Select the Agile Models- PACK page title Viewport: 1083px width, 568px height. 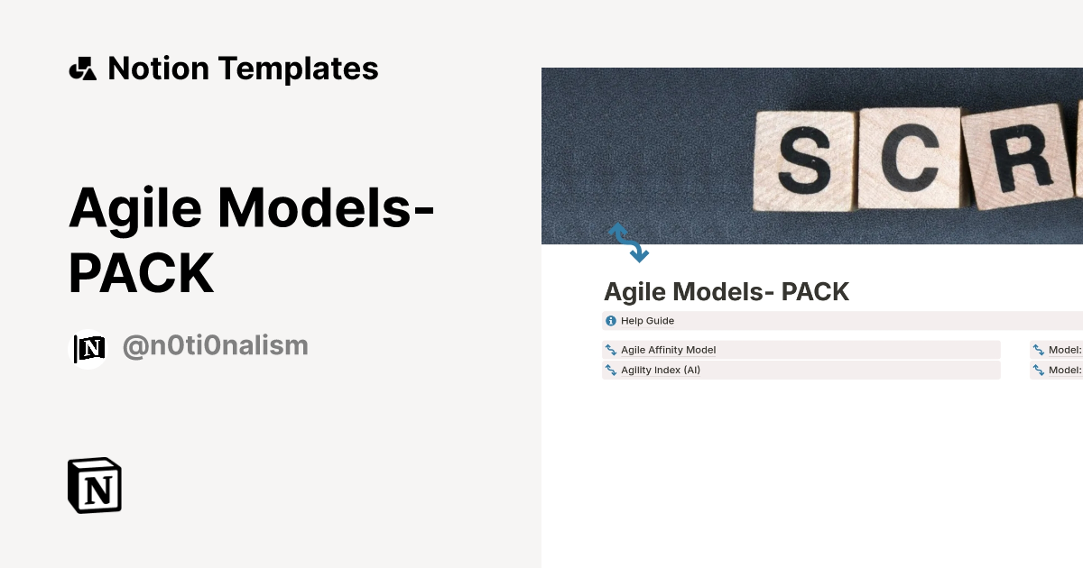click(x=727, y=291)
